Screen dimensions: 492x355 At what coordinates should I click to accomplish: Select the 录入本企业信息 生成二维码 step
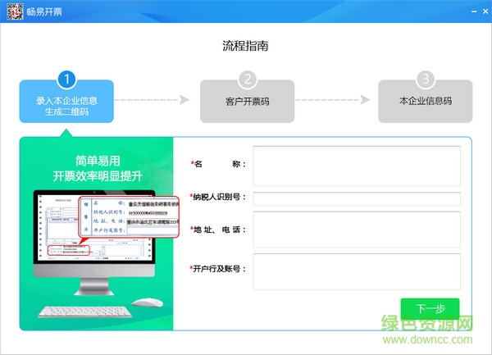[x=66, y=106]
